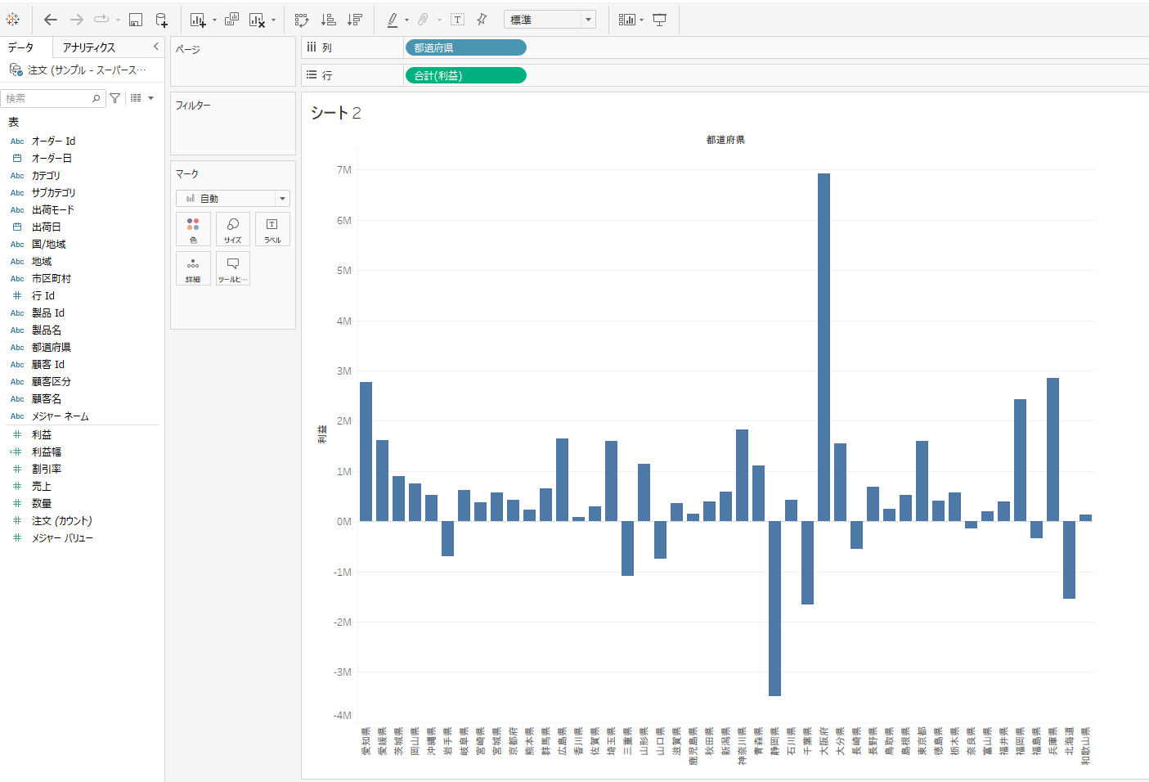This screenshot has width=1149, height=782.
Task: Duplicate the current sheet
Action: (232, 20)
